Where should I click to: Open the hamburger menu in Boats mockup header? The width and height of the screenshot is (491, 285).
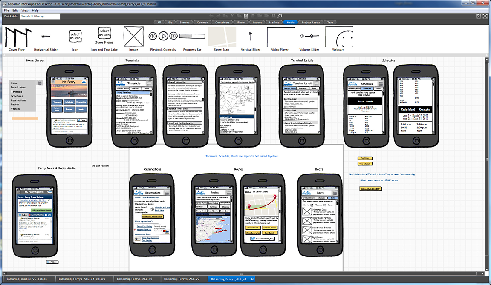335,193
